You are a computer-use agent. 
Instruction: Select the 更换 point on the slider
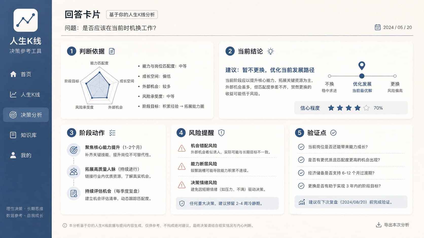[395, 76]
